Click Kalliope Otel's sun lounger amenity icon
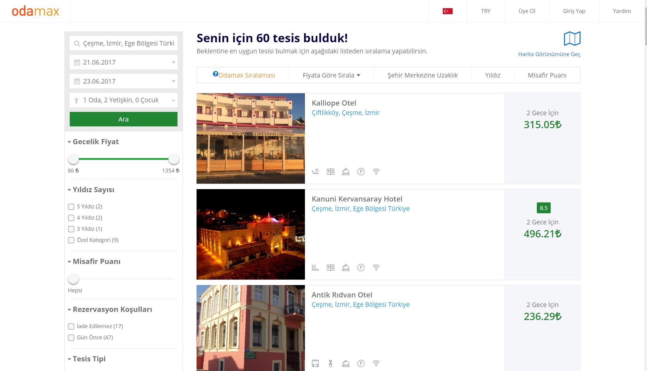Screen dimensions: 647x371 coord(315,172)
